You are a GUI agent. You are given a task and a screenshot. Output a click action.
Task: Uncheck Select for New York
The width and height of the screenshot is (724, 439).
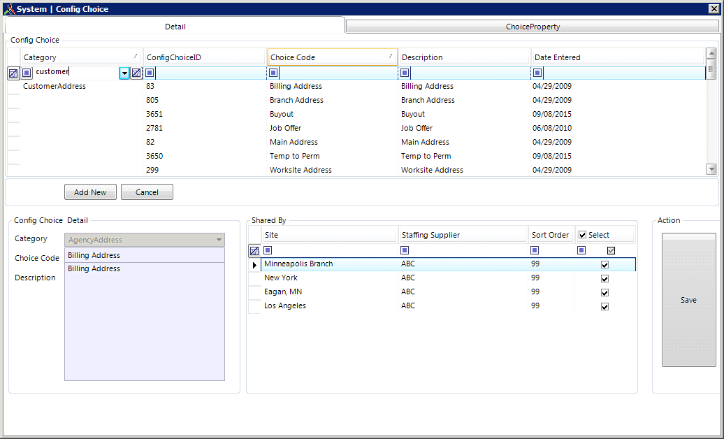tap(605, 279)
